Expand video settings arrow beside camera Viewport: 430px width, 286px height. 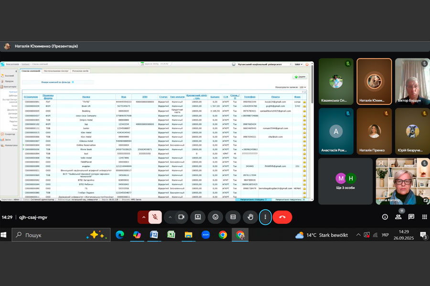click(x=170, y=217)
